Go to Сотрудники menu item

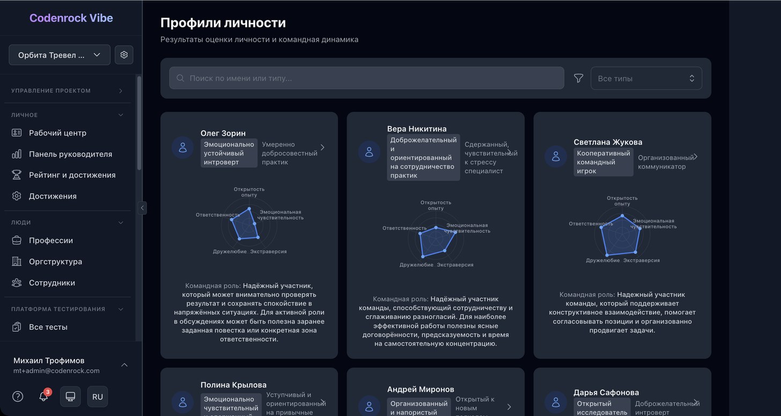[68, 283]
